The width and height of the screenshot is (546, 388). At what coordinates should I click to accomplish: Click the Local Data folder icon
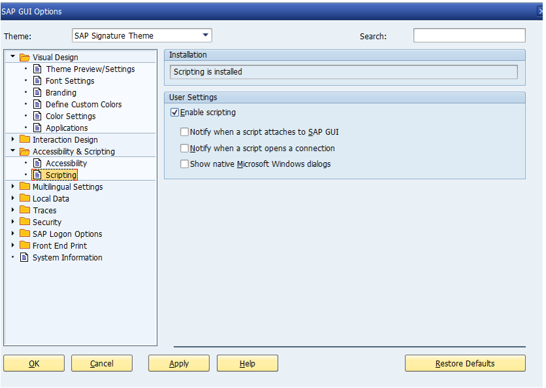24,198
